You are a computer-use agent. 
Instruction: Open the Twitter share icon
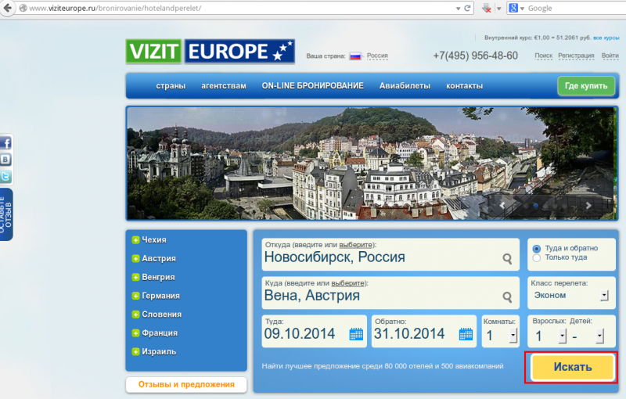click(x=5, y=176)
